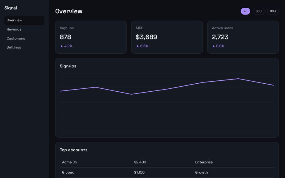This screenshot has height=178, width=285.
Task: Select the 7d time range
Action: tap(245, 11)
